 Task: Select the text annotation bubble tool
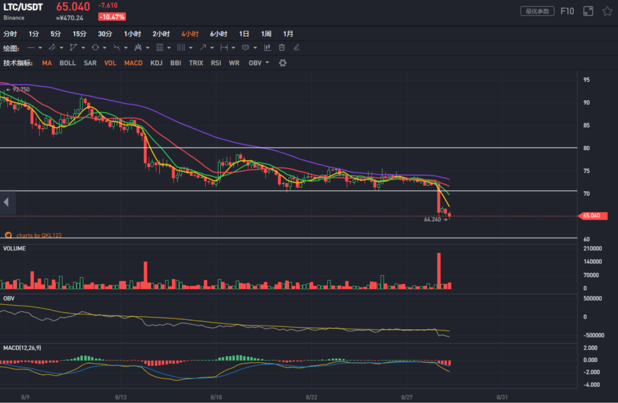coord(246,48)
